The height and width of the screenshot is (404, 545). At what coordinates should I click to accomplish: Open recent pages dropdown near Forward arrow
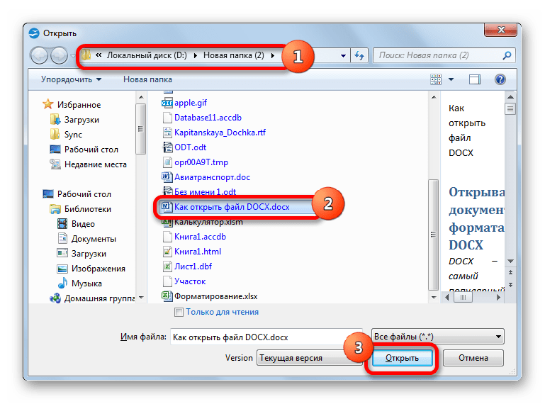click(x=73, y=55)
